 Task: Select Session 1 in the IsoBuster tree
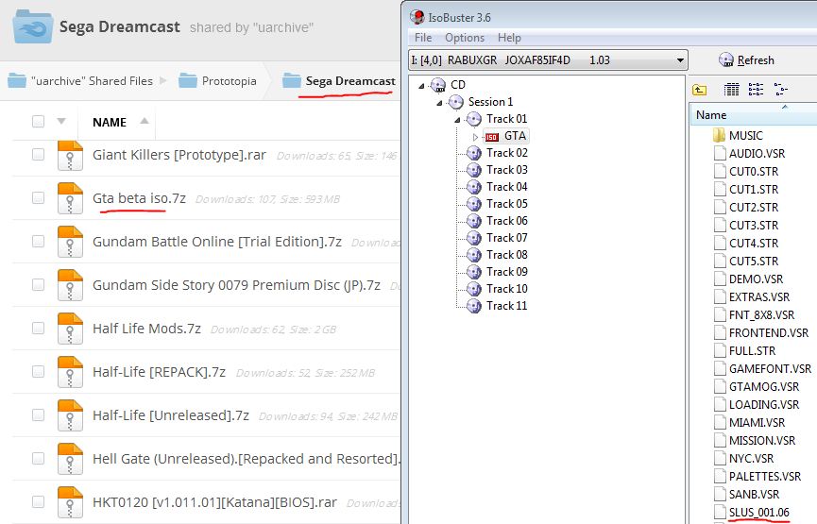pyautogui.click(x=490, y=102)
